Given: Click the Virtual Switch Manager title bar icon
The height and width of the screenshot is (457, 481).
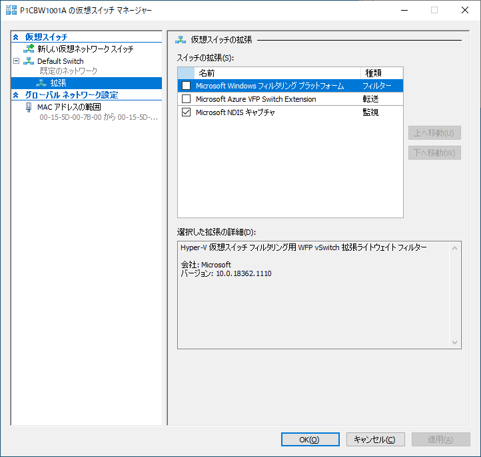Looking at the screenshot, I should point(11,10).
